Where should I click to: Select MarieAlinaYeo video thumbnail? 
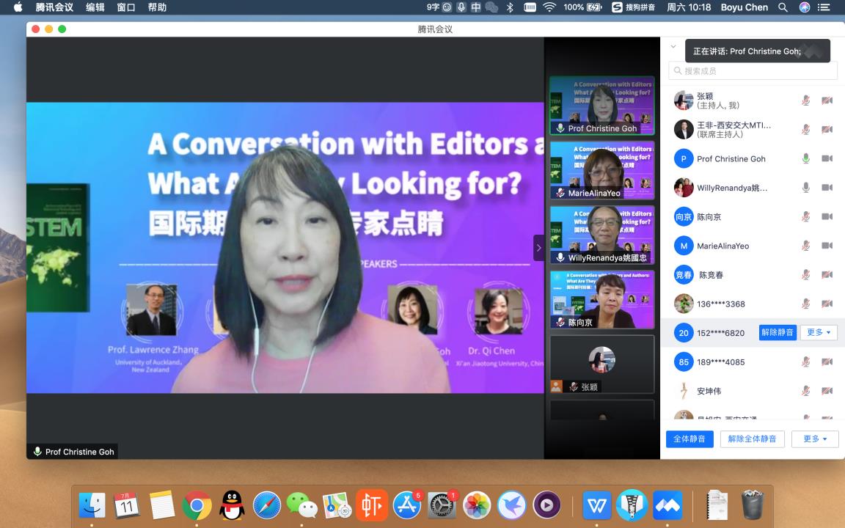[x=601, y=170]
